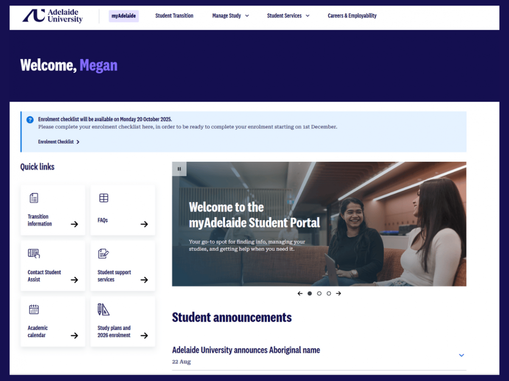Open Careers & Employability

pos(352,16)
